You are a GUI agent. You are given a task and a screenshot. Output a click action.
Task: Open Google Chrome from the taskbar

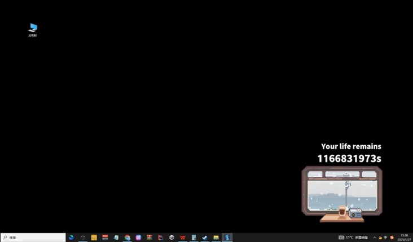coord(128,237)
